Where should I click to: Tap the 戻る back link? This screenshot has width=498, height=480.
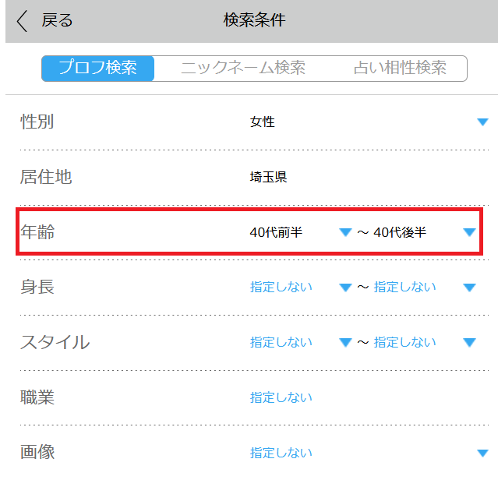point(57,21)
